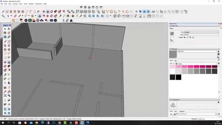Screen dimensions: 222x125
Task: Select the Follow Me tool in top toolbar
Action: pyautogui.click(x=55, y=11)
